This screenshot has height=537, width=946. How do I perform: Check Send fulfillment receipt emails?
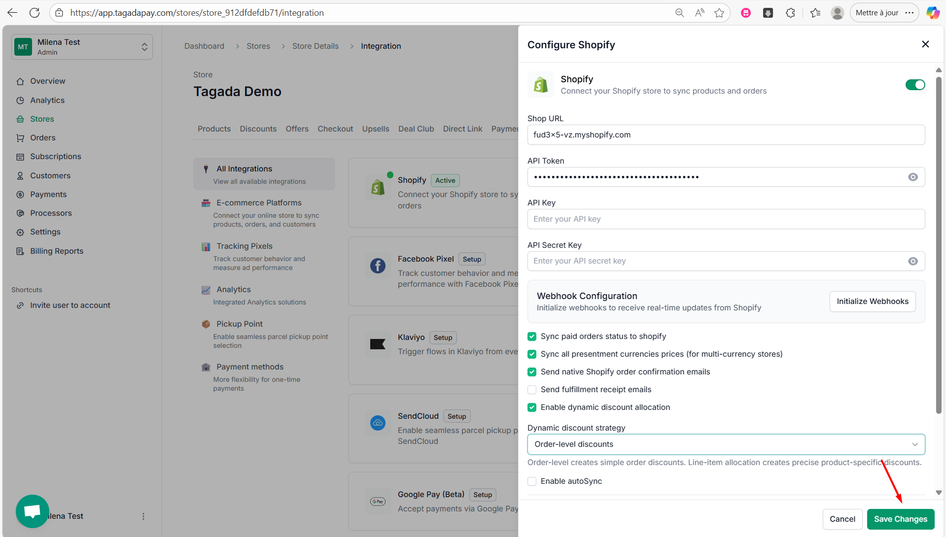pyautogui.click(x=532, y=390)
